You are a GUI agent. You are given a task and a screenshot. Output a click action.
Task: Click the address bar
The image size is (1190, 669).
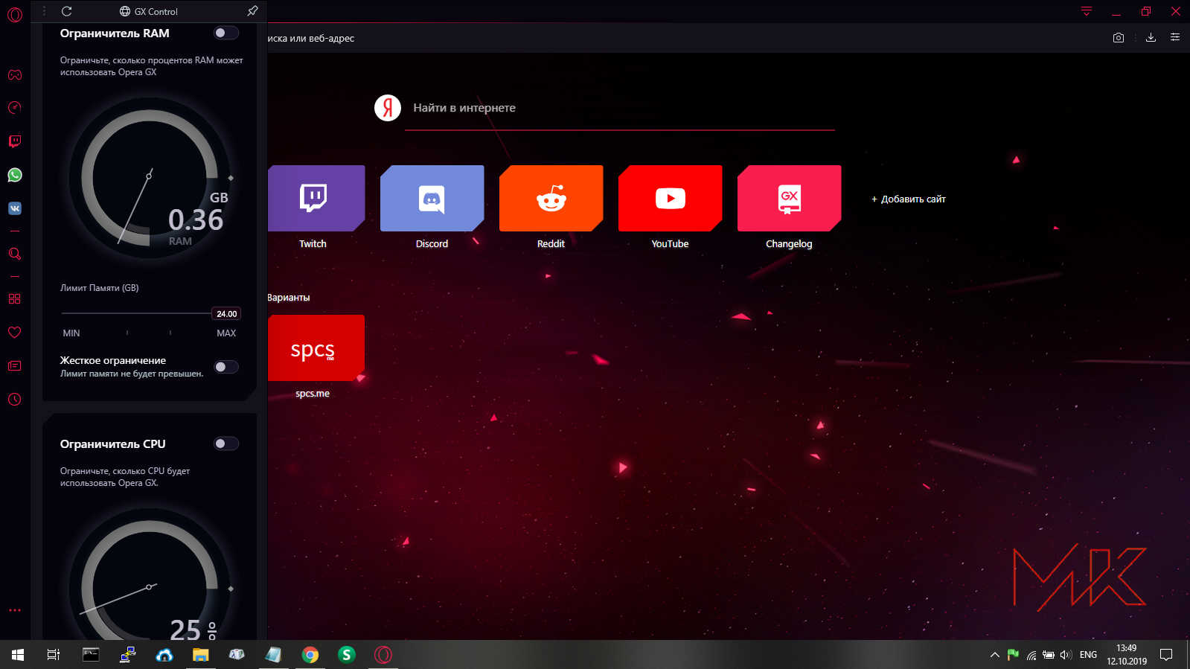point(685,38)
